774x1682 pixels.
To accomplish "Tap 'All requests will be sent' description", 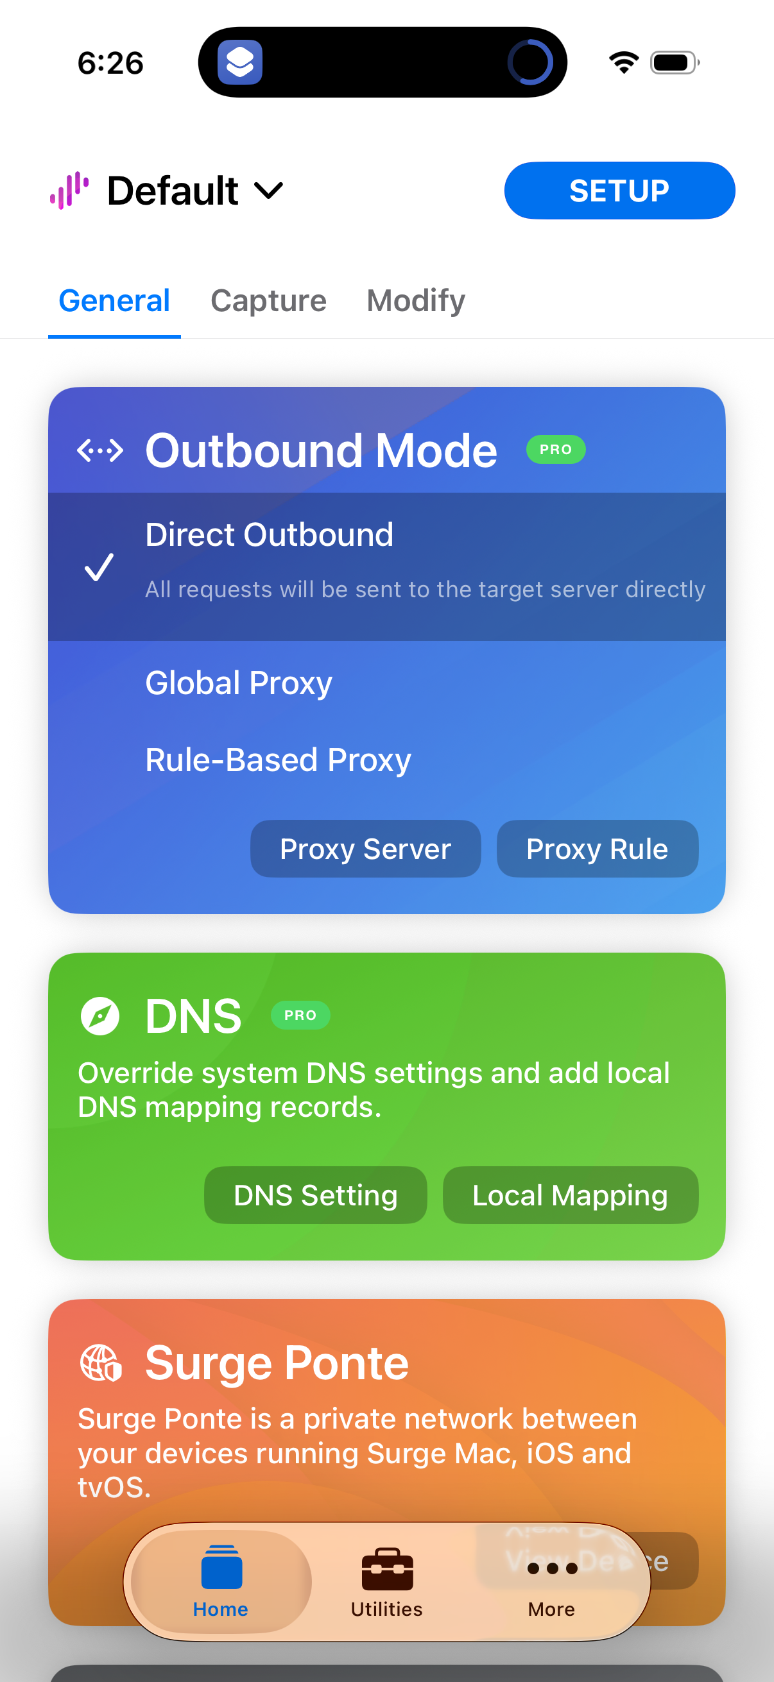I will pos(426,590).
